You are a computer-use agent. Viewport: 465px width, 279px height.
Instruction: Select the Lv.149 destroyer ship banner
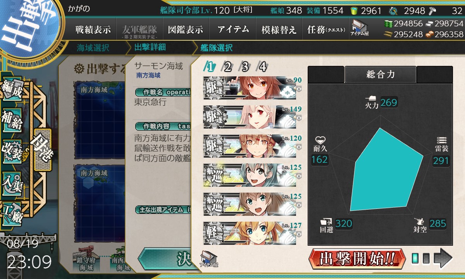coord(250,117)
